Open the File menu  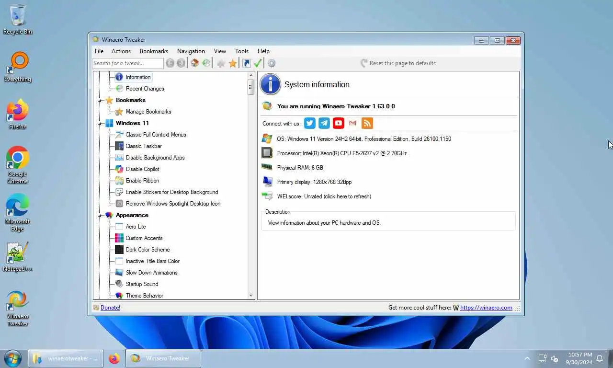click(99, 51)
